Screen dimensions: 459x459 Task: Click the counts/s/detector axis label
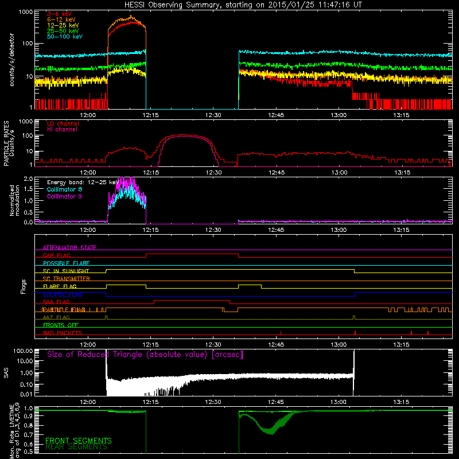coord(11,60)
